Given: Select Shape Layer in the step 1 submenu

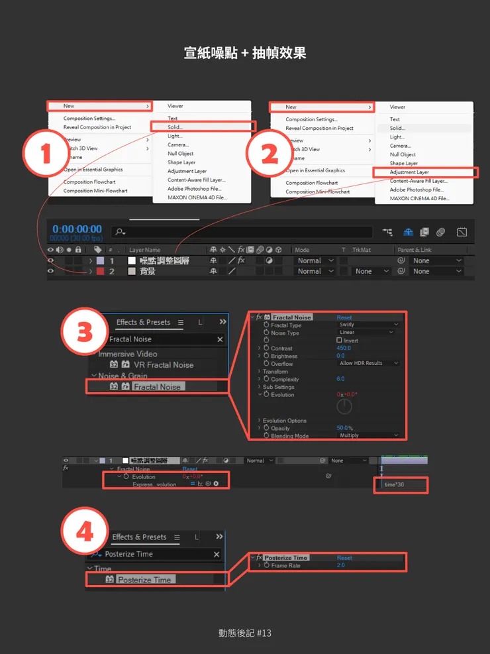Looking at the screenshot, I should [x=181, y=162].
